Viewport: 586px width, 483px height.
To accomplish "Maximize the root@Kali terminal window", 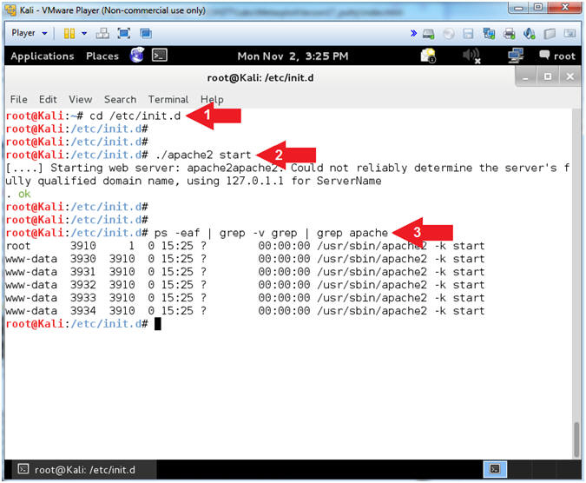I will click(548, 77).
